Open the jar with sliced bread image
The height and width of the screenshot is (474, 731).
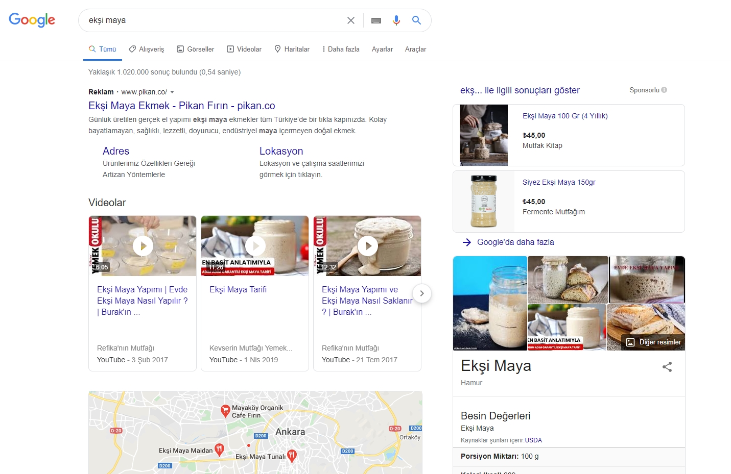pyautogui.click(x=568, y=280)
